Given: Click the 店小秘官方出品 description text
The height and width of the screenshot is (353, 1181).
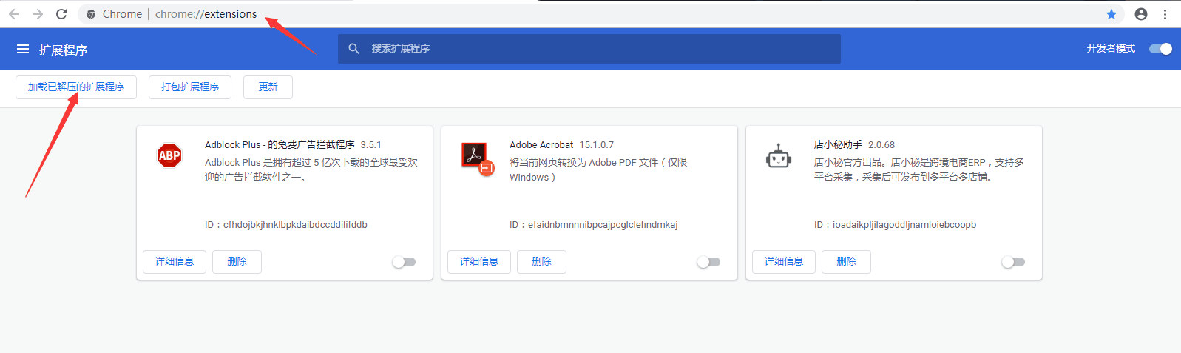Looking at the screenshot, I should coord(918,169).
